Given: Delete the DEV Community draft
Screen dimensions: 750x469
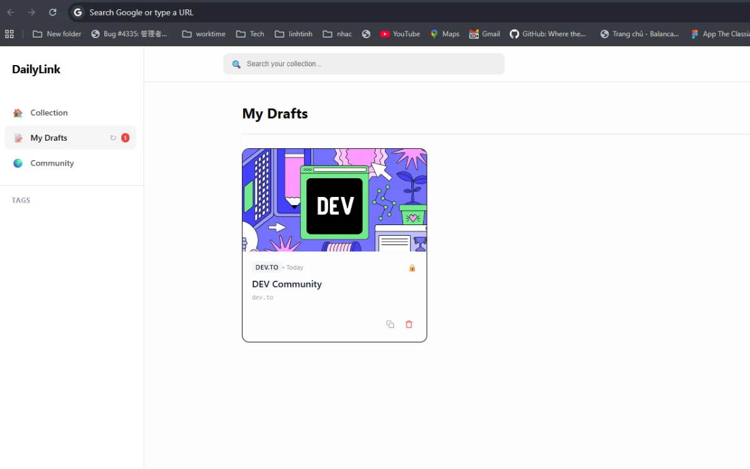Looking at the screenshot, I should tap(409, 324).
